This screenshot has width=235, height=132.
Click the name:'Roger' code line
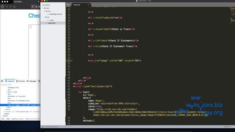tap(96, 101)
